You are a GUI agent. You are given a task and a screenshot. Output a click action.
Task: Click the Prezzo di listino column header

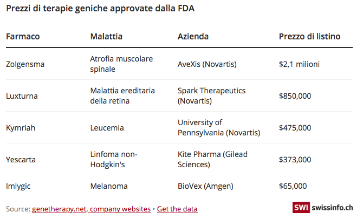[x=309, y=37]
